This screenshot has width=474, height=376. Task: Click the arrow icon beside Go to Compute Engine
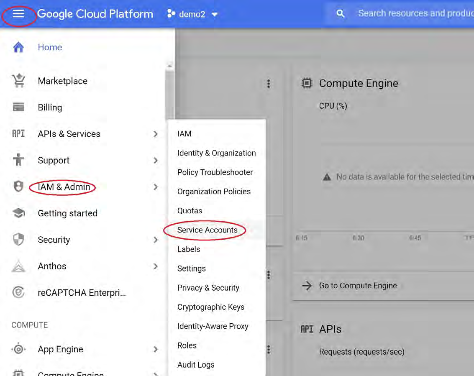pyautogui.click(x=307, y=286)
